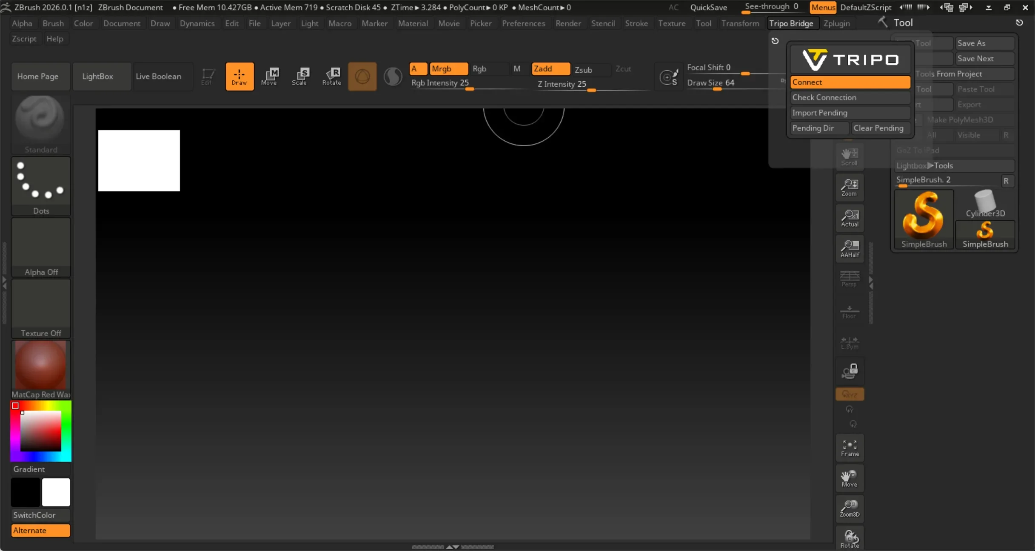The height and width of the screenshot is (551, 1035).
Task: Activate the Rotate transform icon in top shelf
Action: point(331,77)
